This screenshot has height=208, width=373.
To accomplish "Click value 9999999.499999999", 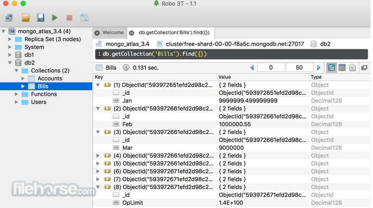I will click(248, 101).
